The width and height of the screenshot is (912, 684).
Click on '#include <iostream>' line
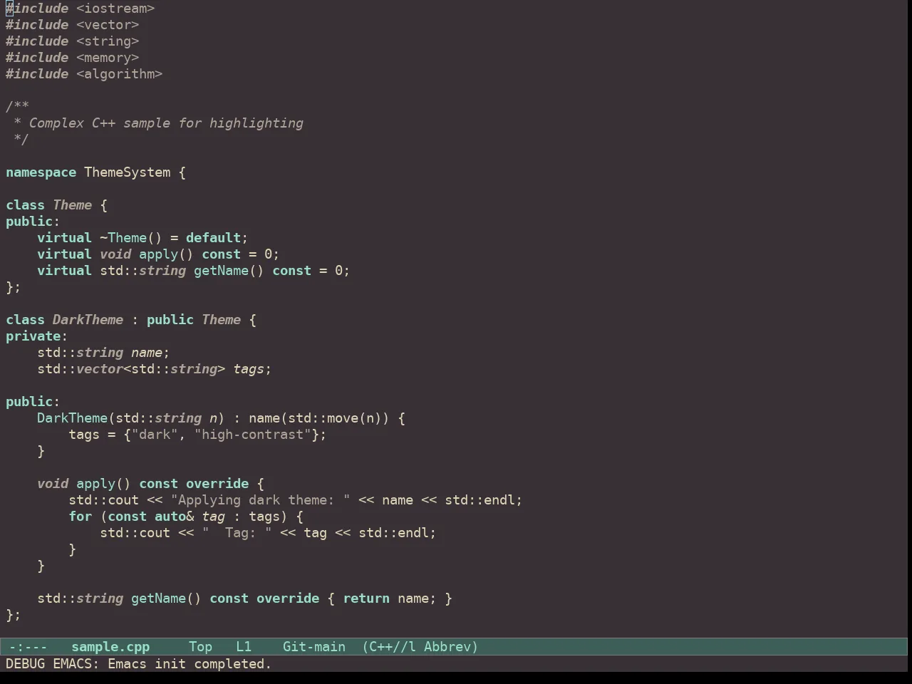(81, 9)
